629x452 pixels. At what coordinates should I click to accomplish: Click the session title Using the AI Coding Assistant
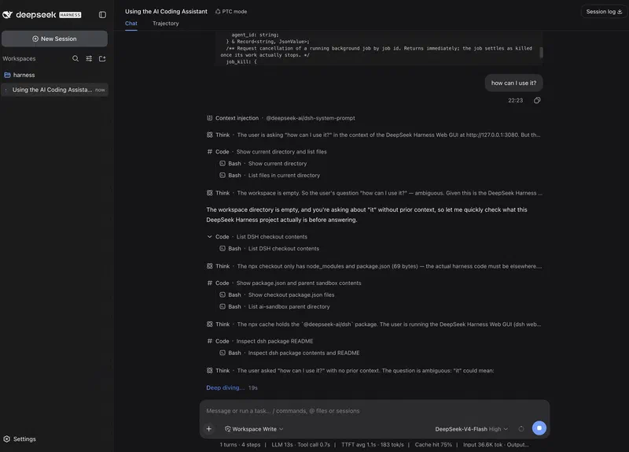(166, 12)
